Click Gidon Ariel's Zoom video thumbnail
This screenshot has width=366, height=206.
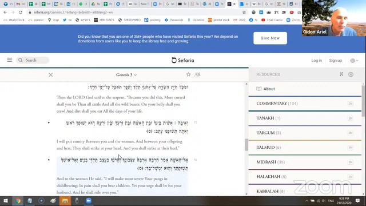click(334, 18)
